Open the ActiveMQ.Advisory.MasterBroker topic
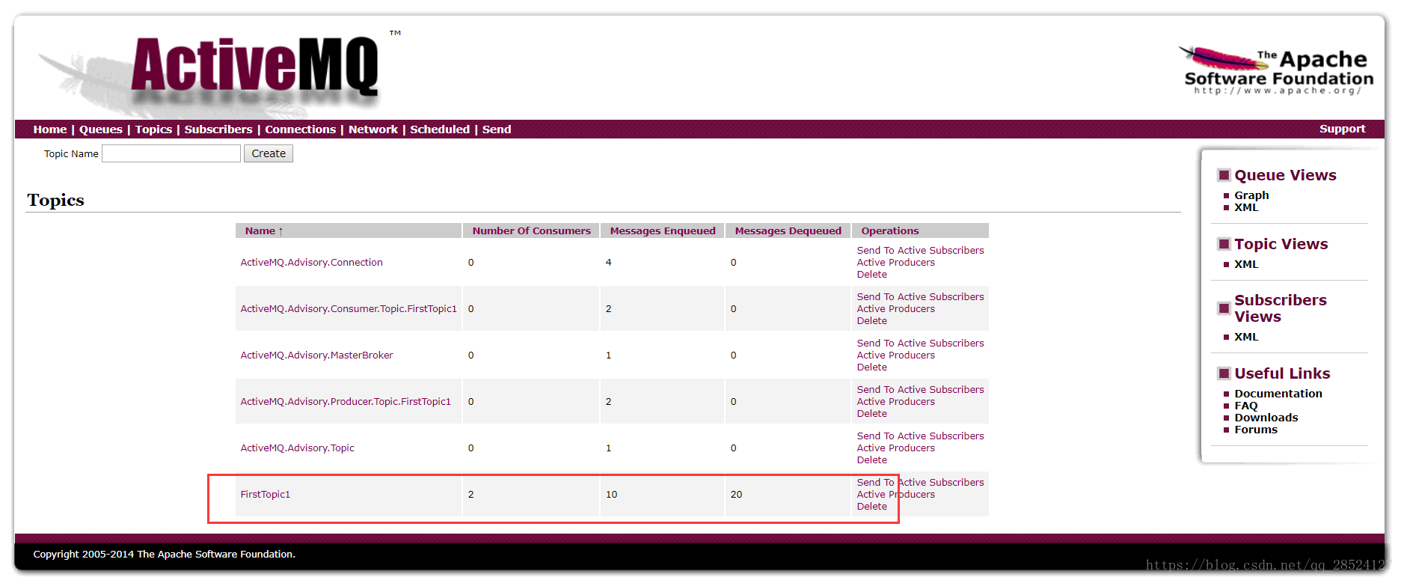 tap(316, 355)
